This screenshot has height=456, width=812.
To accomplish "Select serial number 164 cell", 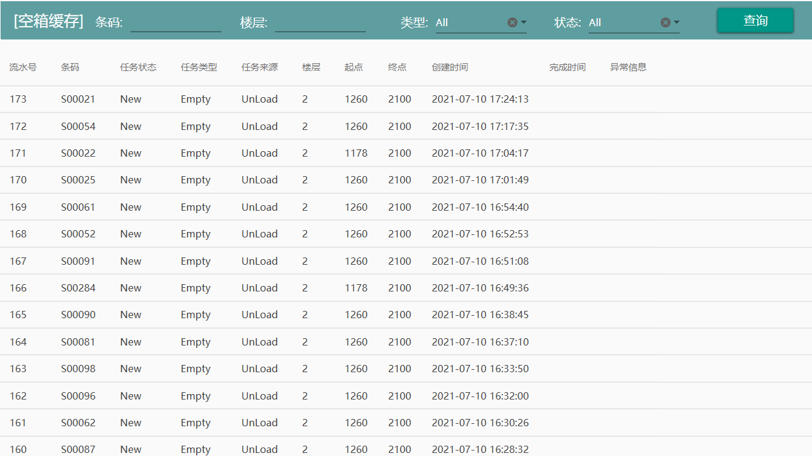I will (18, 342).
